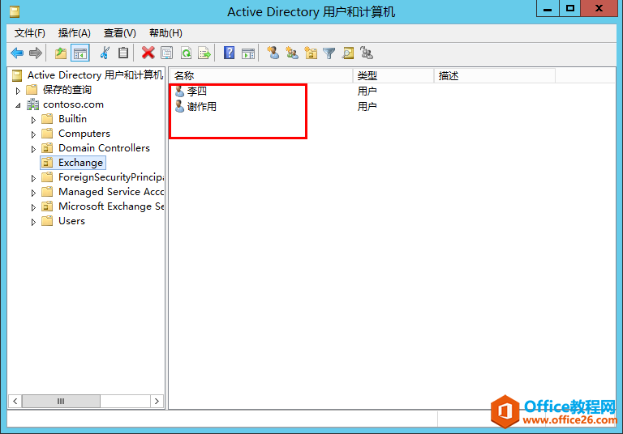623x434 pixels.
Task: Create new organizational unit icon
Action: (311, 53)
